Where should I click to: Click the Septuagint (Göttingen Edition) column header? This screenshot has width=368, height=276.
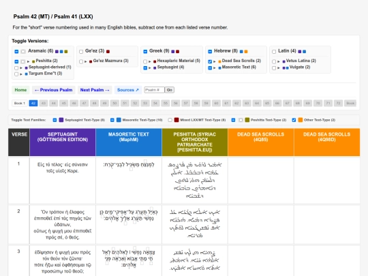coord(63,142)
